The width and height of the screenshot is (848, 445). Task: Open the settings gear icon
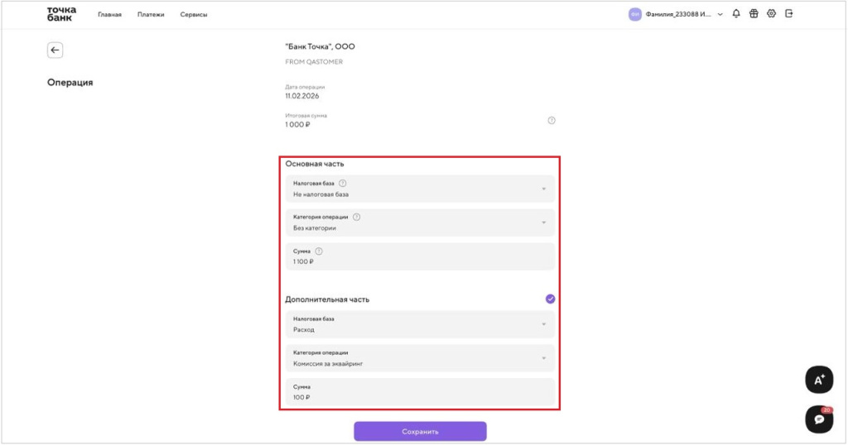771,14
